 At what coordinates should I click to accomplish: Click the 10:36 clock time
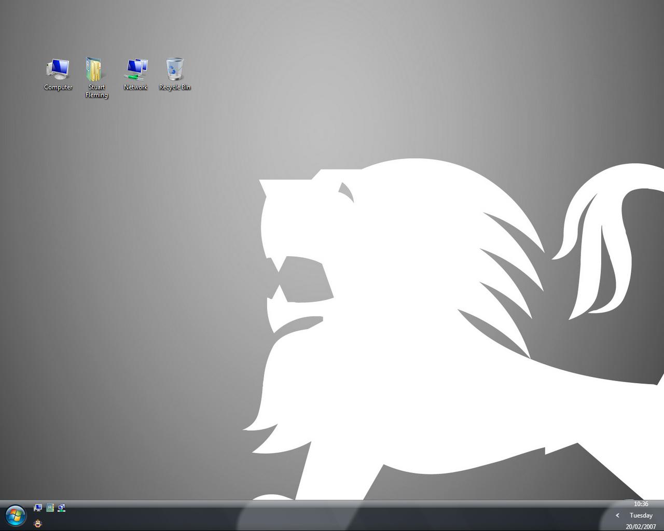pyautogui.click(x=641, y=504)
